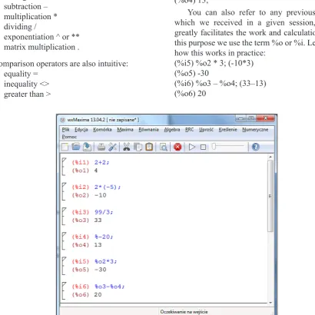Click the input text %o2*3;
The width and height of the screenshot is (315, 315).
(x=105, y=261)
